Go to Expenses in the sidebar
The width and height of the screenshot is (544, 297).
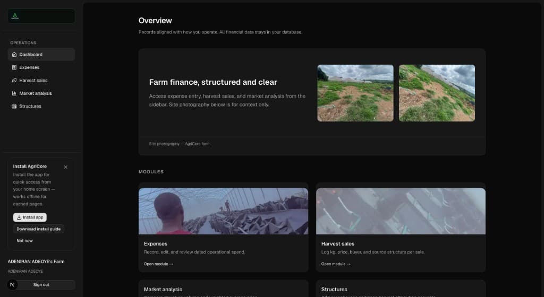[x=41, y=67]
